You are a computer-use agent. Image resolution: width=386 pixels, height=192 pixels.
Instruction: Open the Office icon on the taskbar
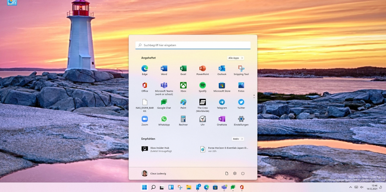point(242,187)
